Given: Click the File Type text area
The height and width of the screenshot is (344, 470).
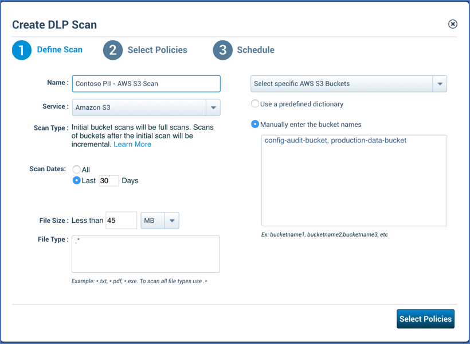Looking at the screenshot, I should pyautogui.click(x=146, y=254).
